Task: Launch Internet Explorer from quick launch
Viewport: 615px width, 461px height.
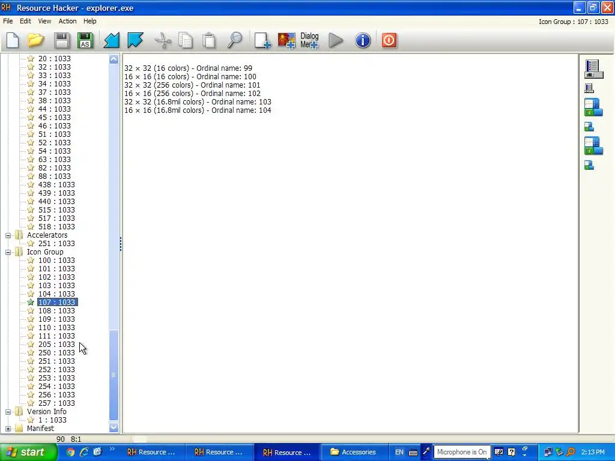Action: coord(84,452)
